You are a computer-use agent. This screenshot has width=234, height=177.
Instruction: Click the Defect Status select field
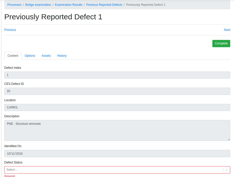(113, 170)
